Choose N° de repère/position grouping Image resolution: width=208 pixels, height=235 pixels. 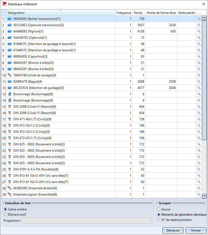(x=159, y=220)
